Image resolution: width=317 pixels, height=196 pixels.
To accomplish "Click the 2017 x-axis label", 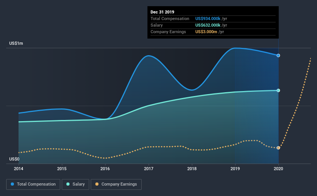I will point(149,169).
